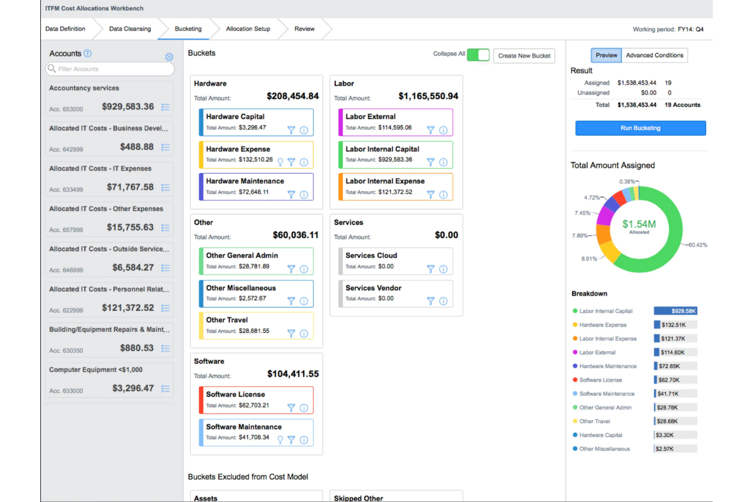Switch to the Data Cleansing step
The width and height of the screenshot is (753, 502).
coord(130,29)
